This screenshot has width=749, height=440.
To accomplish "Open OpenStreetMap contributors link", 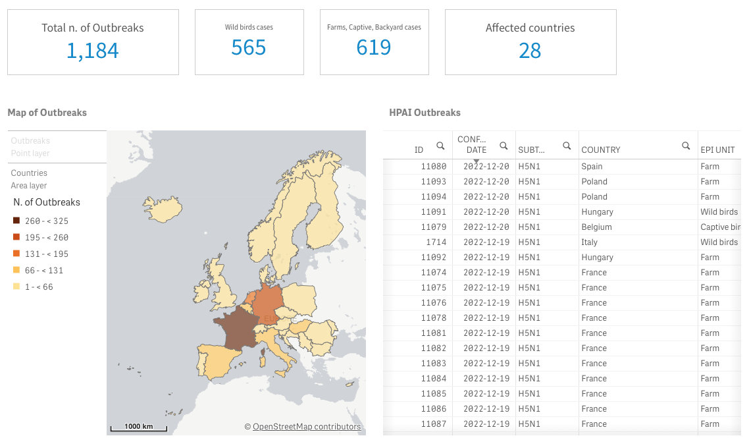I will pyautogui.click(x=307, y=427).
